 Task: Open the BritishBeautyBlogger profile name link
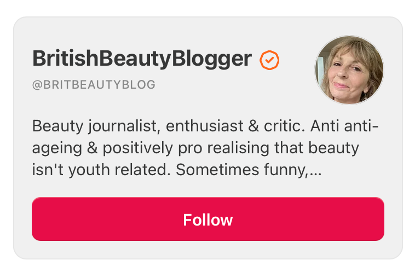click(x=142, y=59)
